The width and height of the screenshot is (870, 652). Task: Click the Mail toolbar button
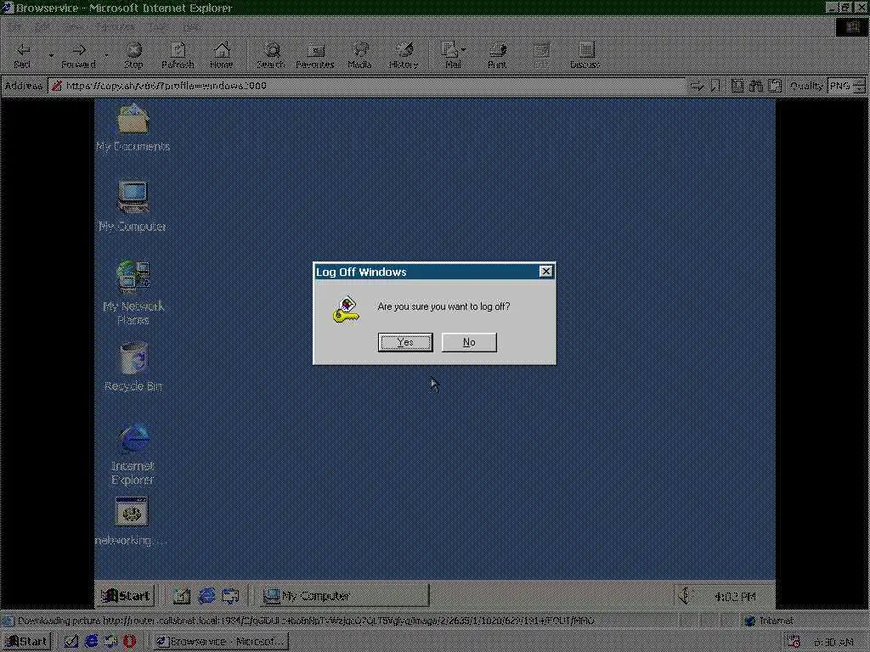(450, 55)
